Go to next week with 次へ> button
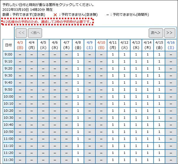This screenshot has width=178, height=164. click(x=156, y=33)
